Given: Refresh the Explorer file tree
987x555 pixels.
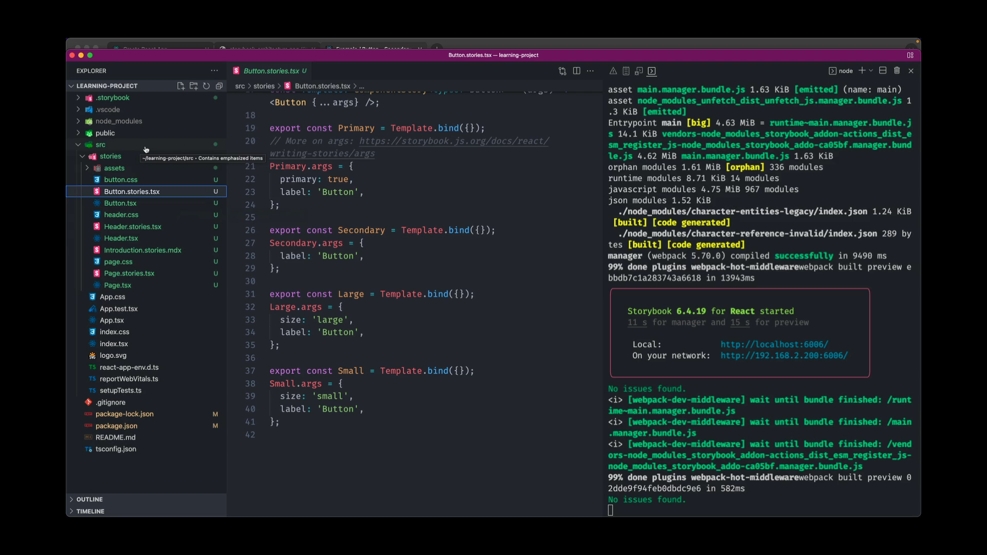Looking at the screenshot, I should coord(206,86).
